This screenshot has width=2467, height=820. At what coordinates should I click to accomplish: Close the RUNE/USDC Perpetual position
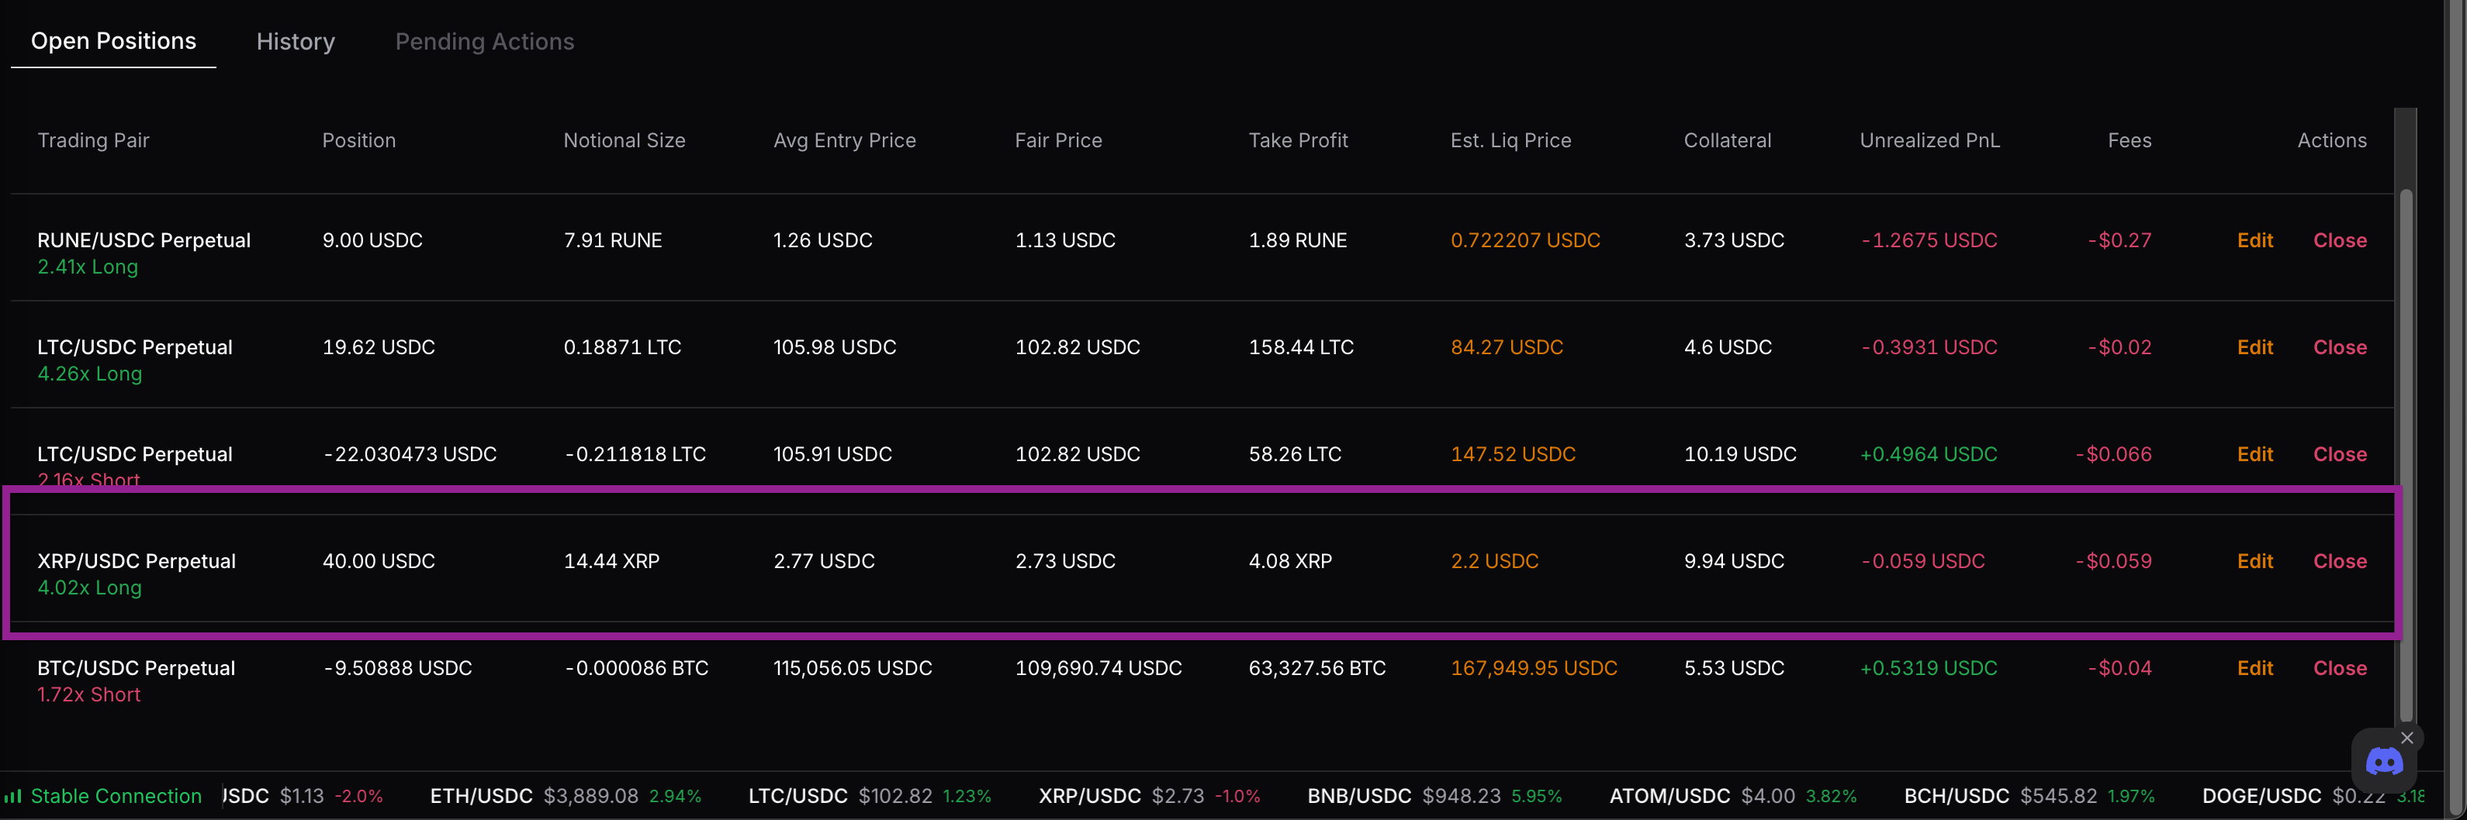(x=2339, y=240)
